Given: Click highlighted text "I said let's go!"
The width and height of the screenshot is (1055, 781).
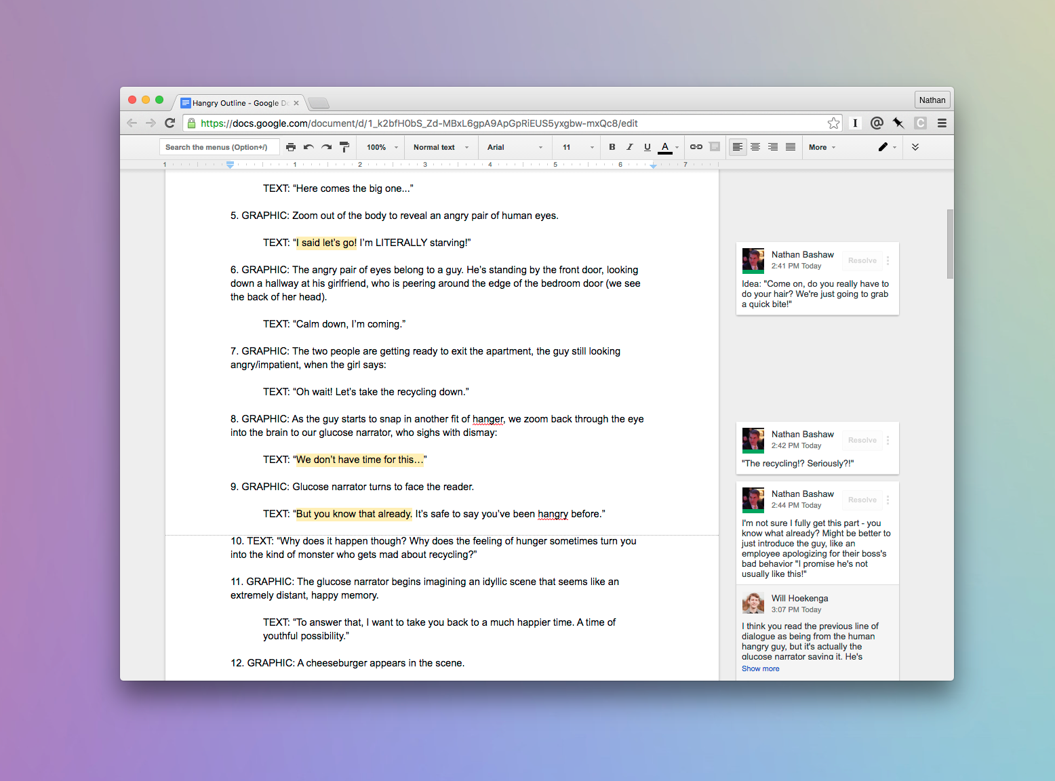Looking at the screenshot, I should click(326, 243).
